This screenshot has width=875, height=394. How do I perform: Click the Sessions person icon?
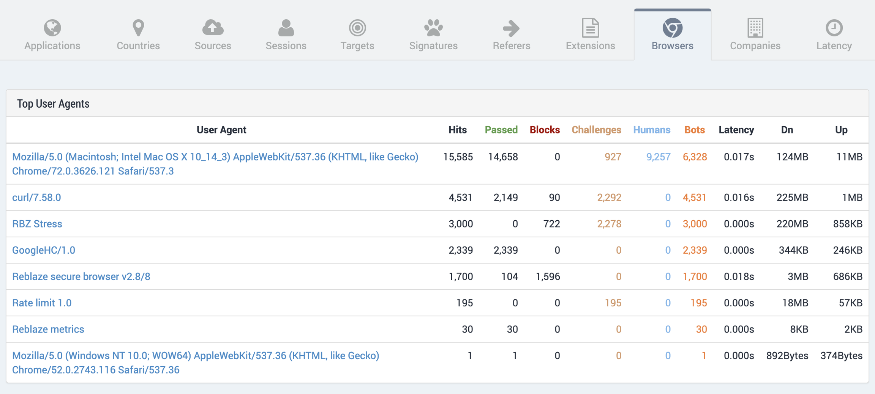click(286, 28)
